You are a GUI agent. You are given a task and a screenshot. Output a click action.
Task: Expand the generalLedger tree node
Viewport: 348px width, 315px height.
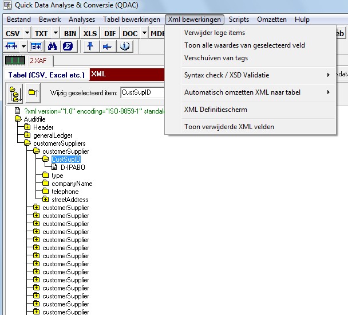pyautogui.click(x=27, y=135)
